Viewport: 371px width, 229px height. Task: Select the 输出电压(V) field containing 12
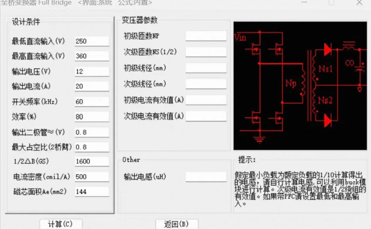click(92, 71)
